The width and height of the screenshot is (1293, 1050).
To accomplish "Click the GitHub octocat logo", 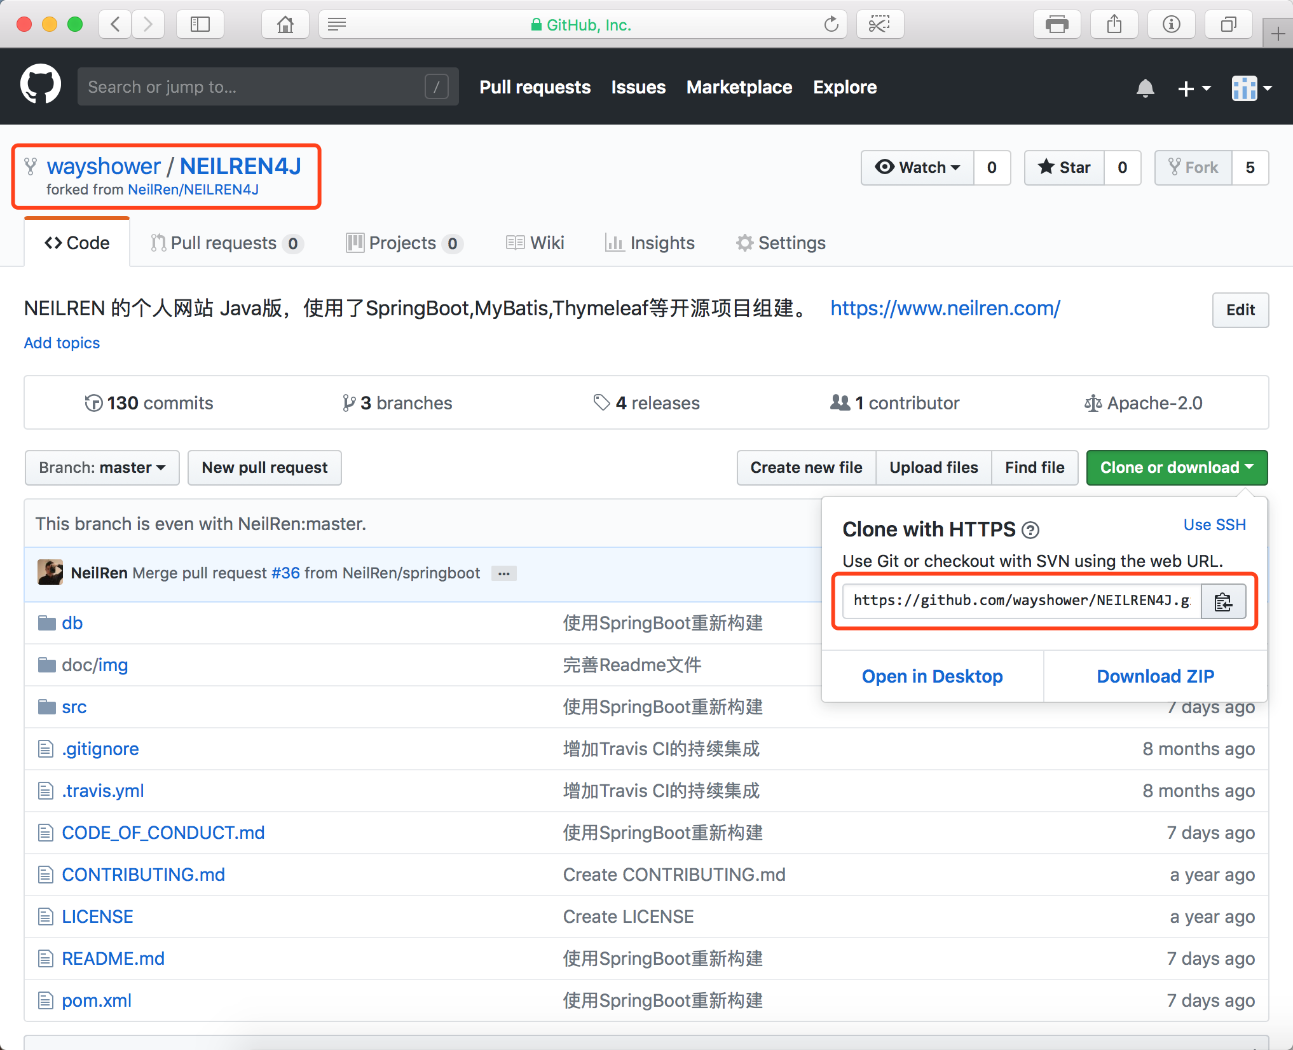I will point(41,85).
